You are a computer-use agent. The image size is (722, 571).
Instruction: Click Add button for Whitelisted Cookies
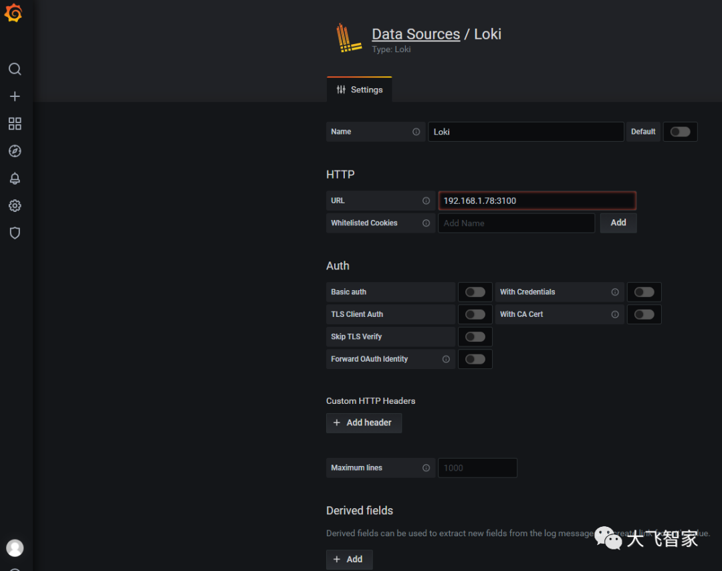point(618,223)
